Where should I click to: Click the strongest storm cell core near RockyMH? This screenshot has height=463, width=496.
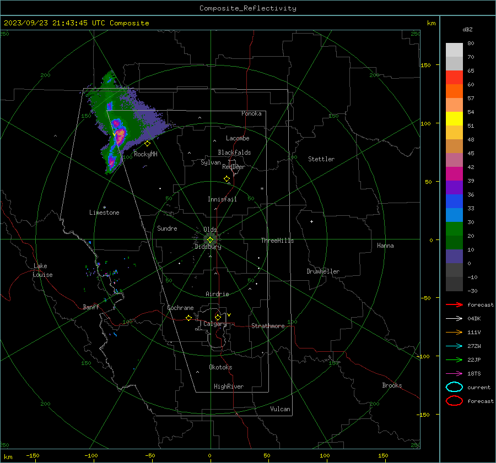pyautogui.click(x=120, y=136)
